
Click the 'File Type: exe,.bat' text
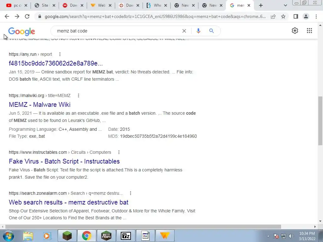[27, 136]
